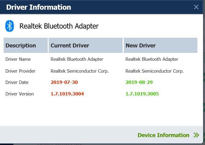The width and height of the screenshot is (205, 145).
Task: Click the Driver Date row label
Action: [17, 82]
